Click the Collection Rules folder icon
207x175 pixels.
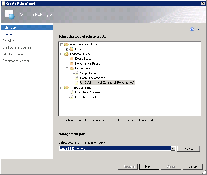(x=66, y=54)
